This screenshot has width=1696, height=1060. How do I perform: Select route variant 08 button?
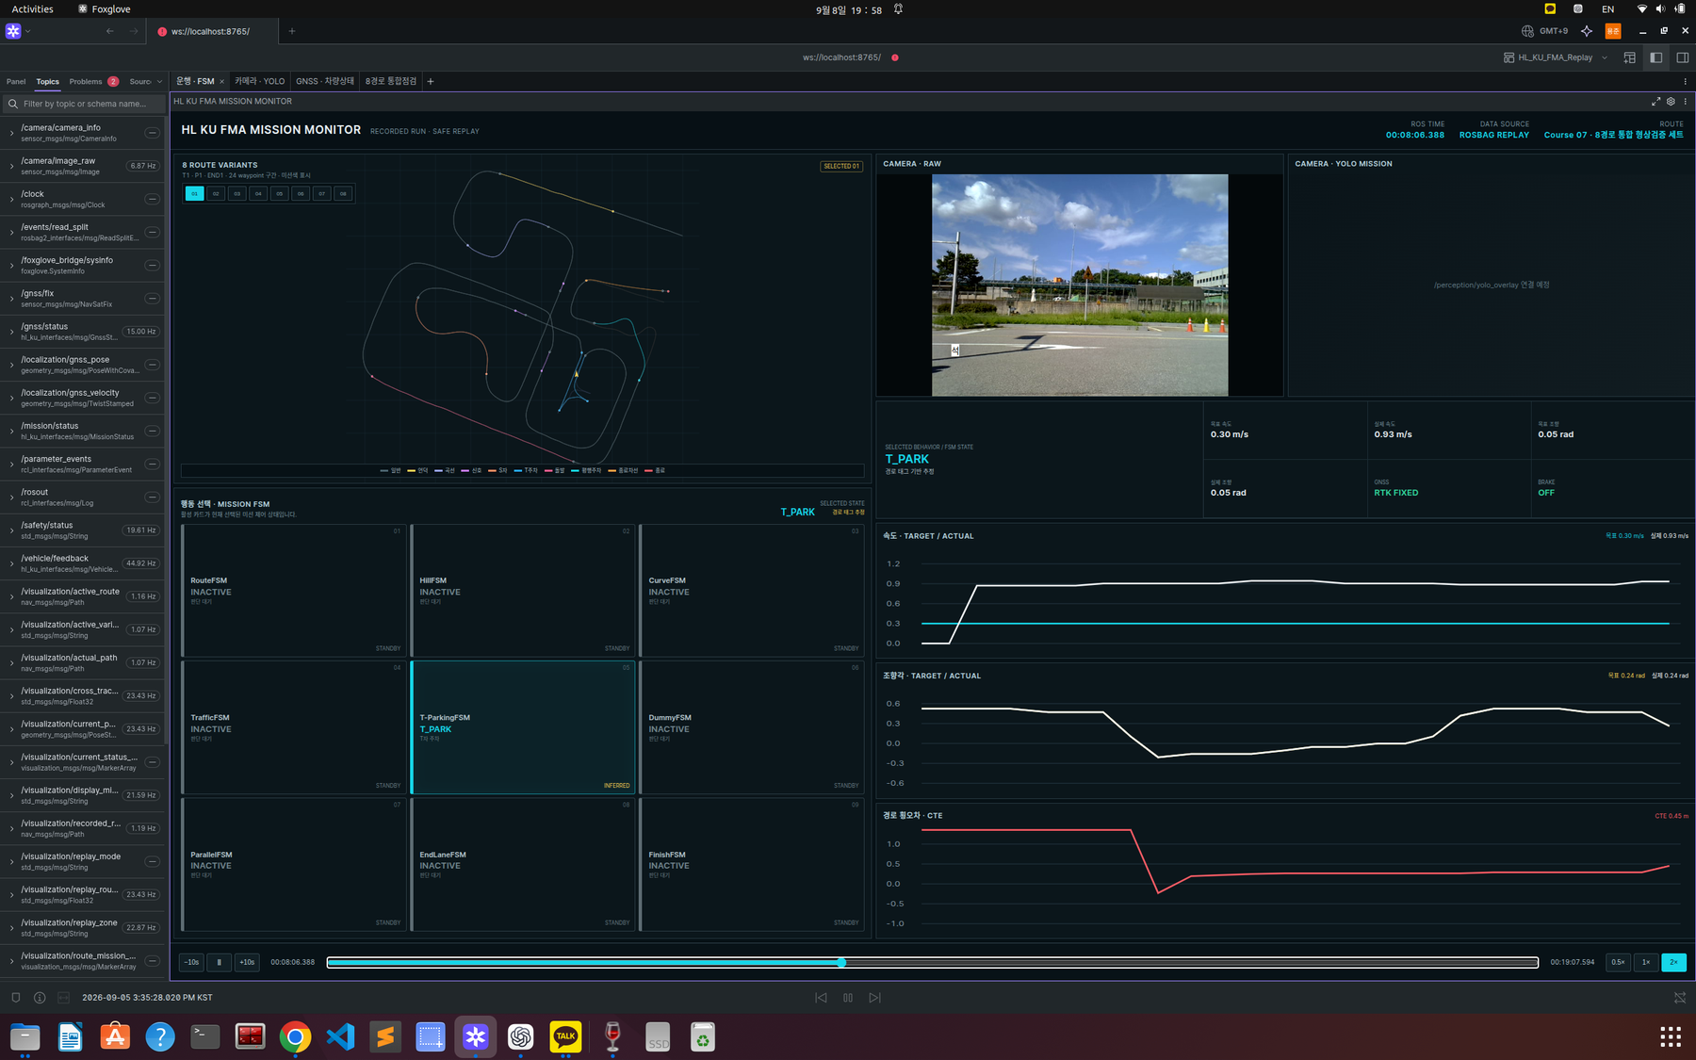pos(343,193)
